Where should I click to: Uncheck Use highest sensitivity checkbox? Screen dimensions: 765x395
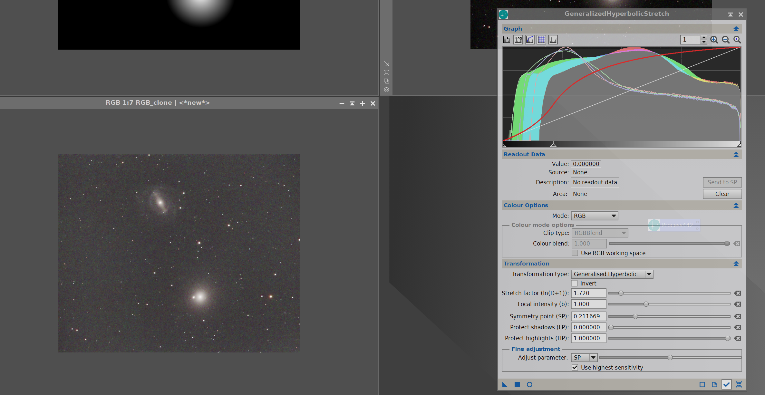(x=575, y=367)
